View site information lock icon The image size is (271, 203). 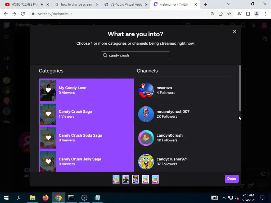(x=33, y=14)
